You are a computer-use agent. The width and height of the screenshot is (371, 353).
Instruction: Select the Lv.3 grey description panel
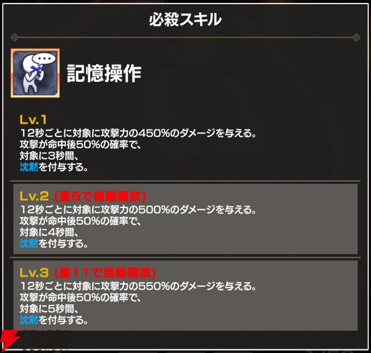[185, 296]
